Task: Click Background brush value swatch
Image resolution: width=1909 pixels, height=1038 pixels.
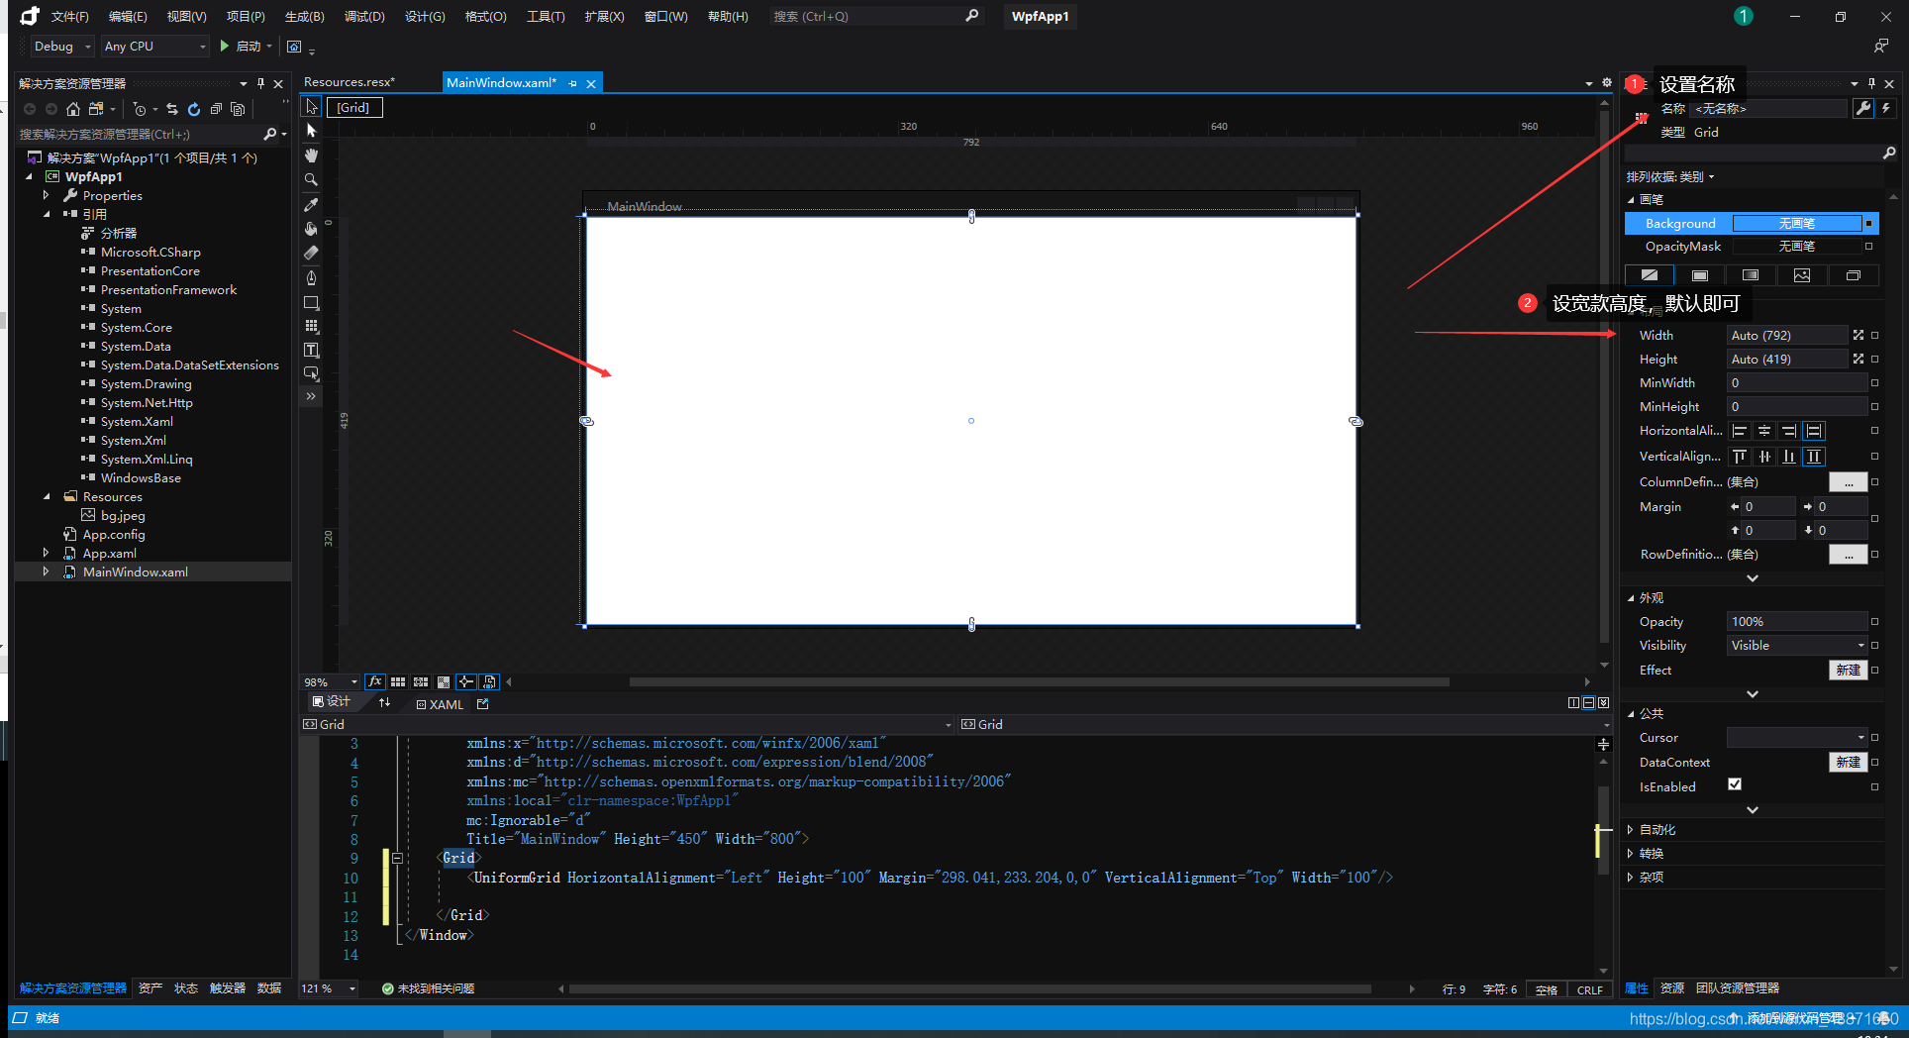Action: point(1797,224)
